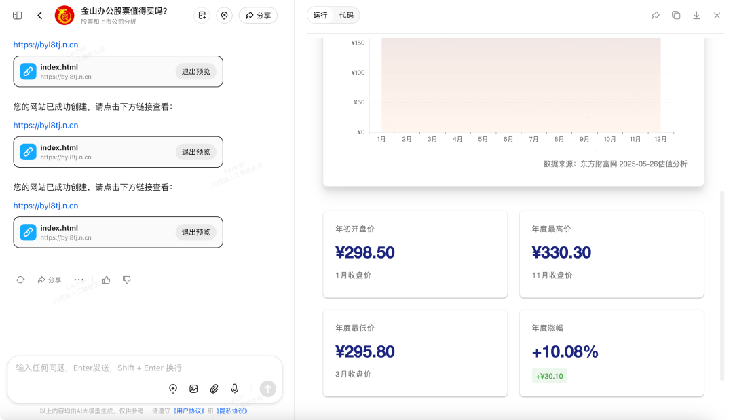Toggle the left sidebar panel icon
733x420 pixels.
pos(17,16)
